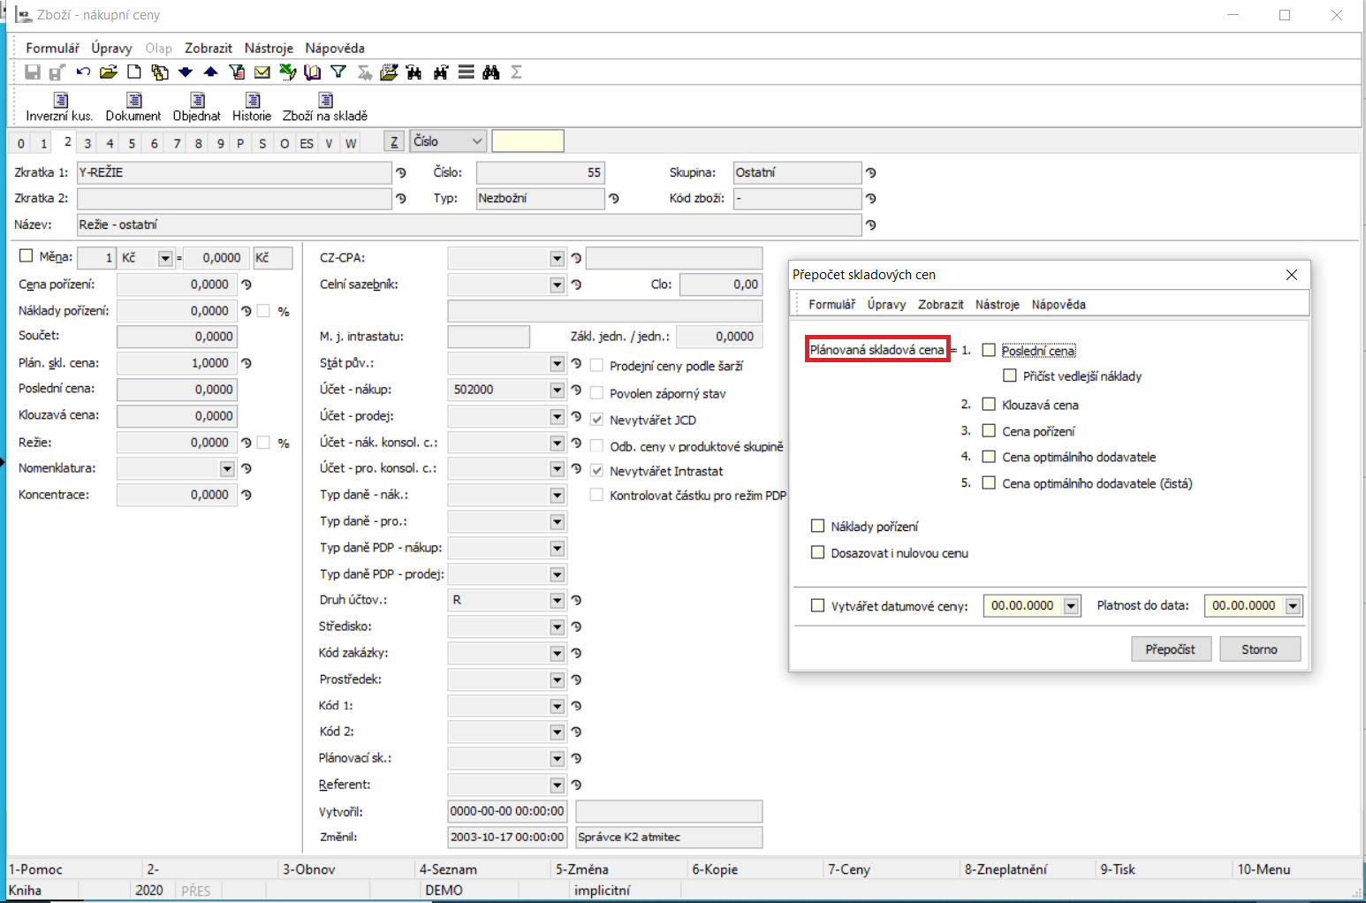
Task: Click the blue down arrow icon
Action: [185, 72]
